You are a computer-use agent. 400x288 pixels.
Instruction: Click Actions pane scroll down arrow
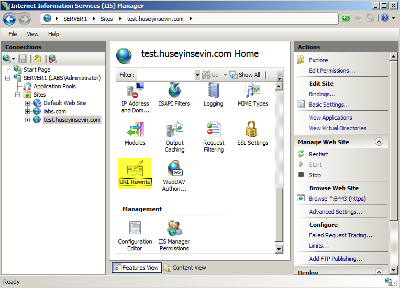click(393, 270)
